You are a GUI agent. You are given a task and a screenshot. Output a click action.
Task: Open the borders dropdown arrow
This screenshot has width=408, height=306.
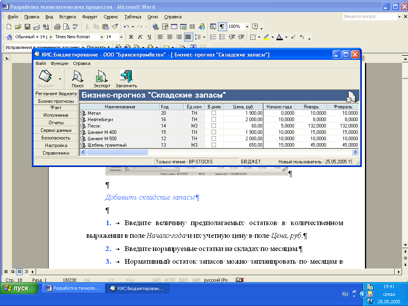tap(259, 37)
